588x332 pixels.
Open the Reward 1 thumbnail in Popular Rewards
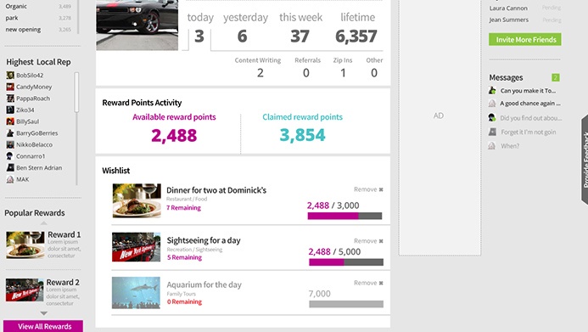pyautogui.click(x=25, y=245)
